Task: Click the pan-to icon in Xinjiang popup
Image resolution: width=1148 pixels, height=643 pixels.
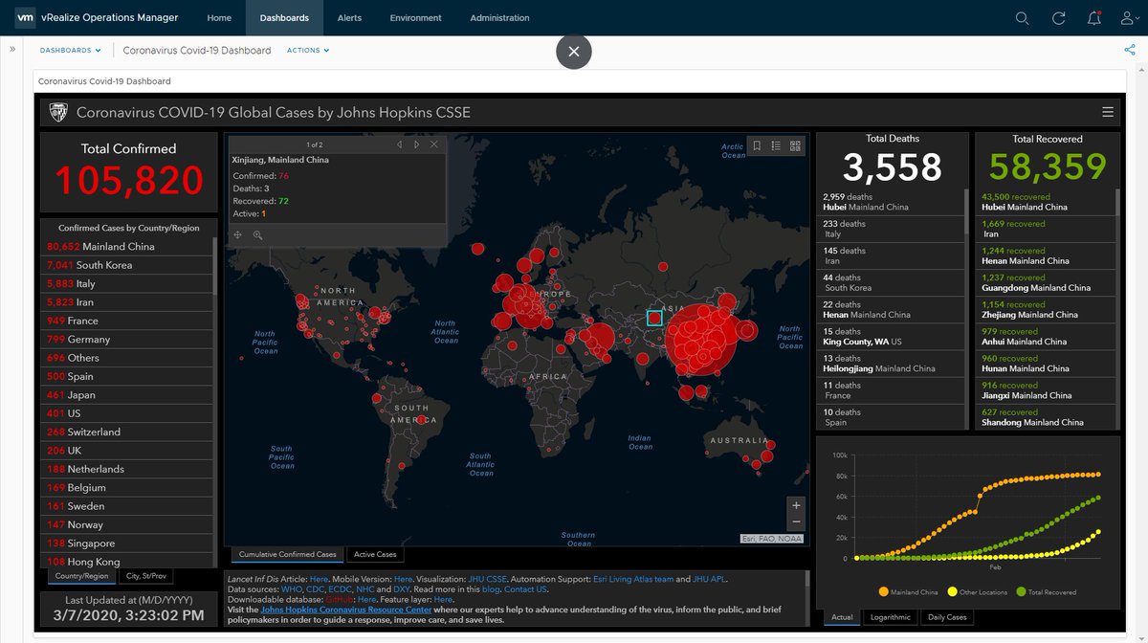Action: 237,234
